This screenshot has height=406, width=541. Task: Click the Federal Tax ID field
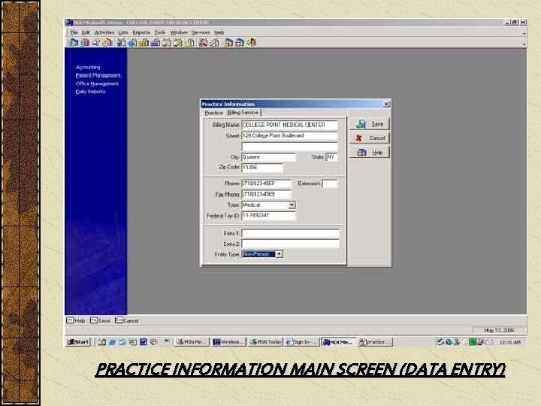(x=269, y=216)
